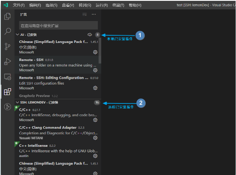Open the 运行(R) menu

pyautogui.click(x=102, y=5)
